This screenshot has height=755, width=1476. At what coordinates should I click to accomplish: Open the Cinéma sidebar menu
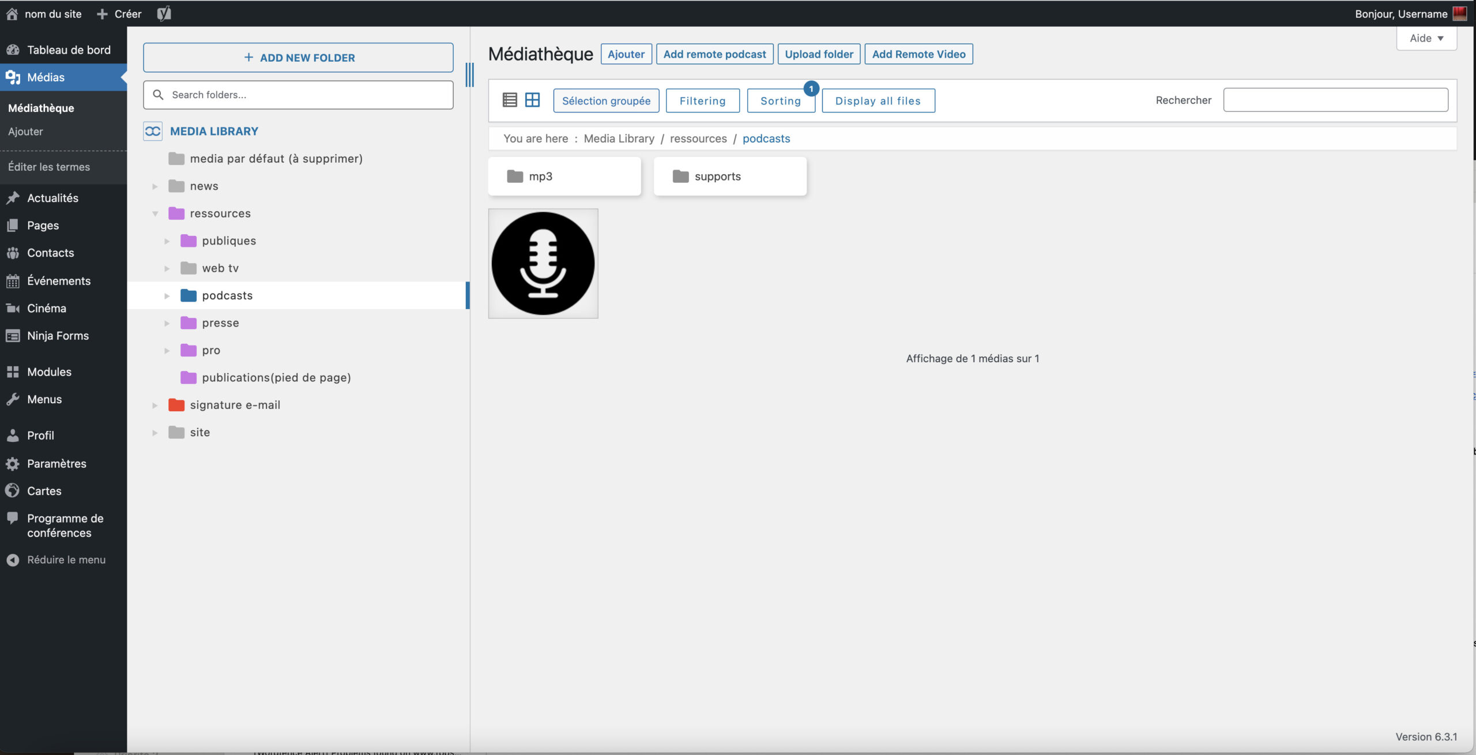pyautogui.click(x=46, y=309)
